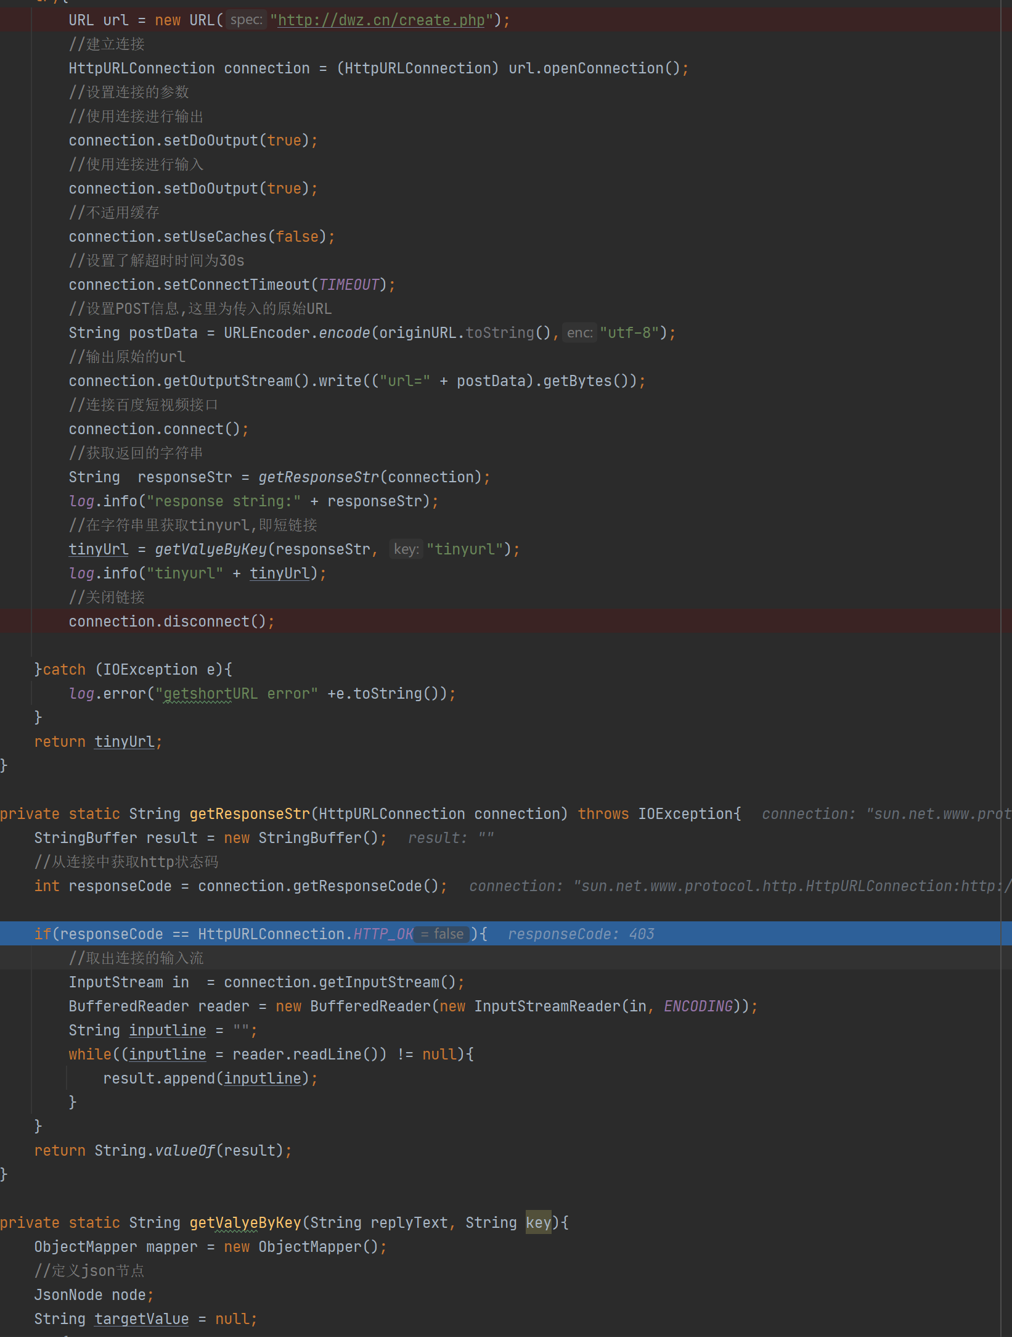The image size is (1012, 1337).
Task: Click the setConnectTimeout method name
Action: 237,285
